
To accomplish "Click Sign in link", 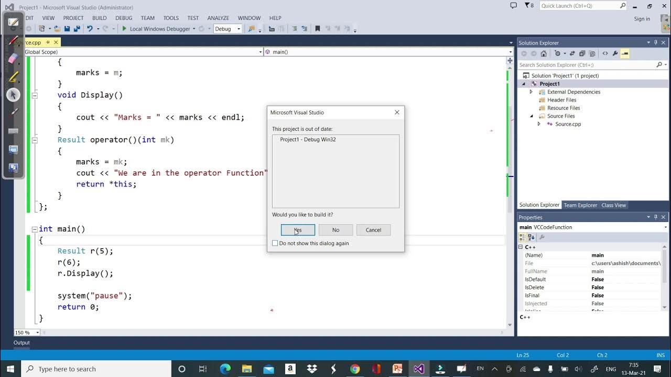I will [x=642, y=19].
